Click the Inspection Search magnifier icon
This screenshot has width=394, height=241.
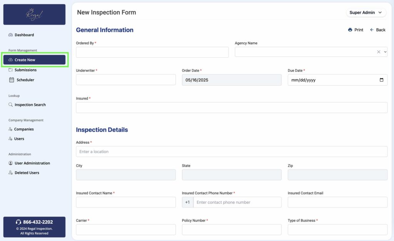[10, 105]
